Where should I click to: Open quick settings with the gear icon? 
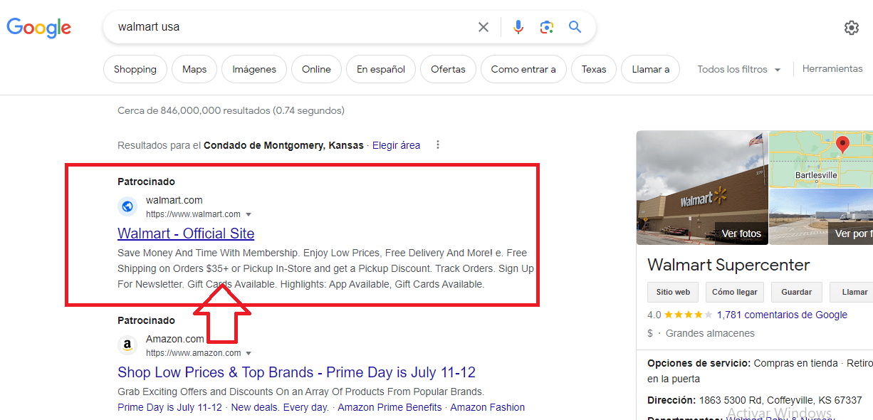852,27
